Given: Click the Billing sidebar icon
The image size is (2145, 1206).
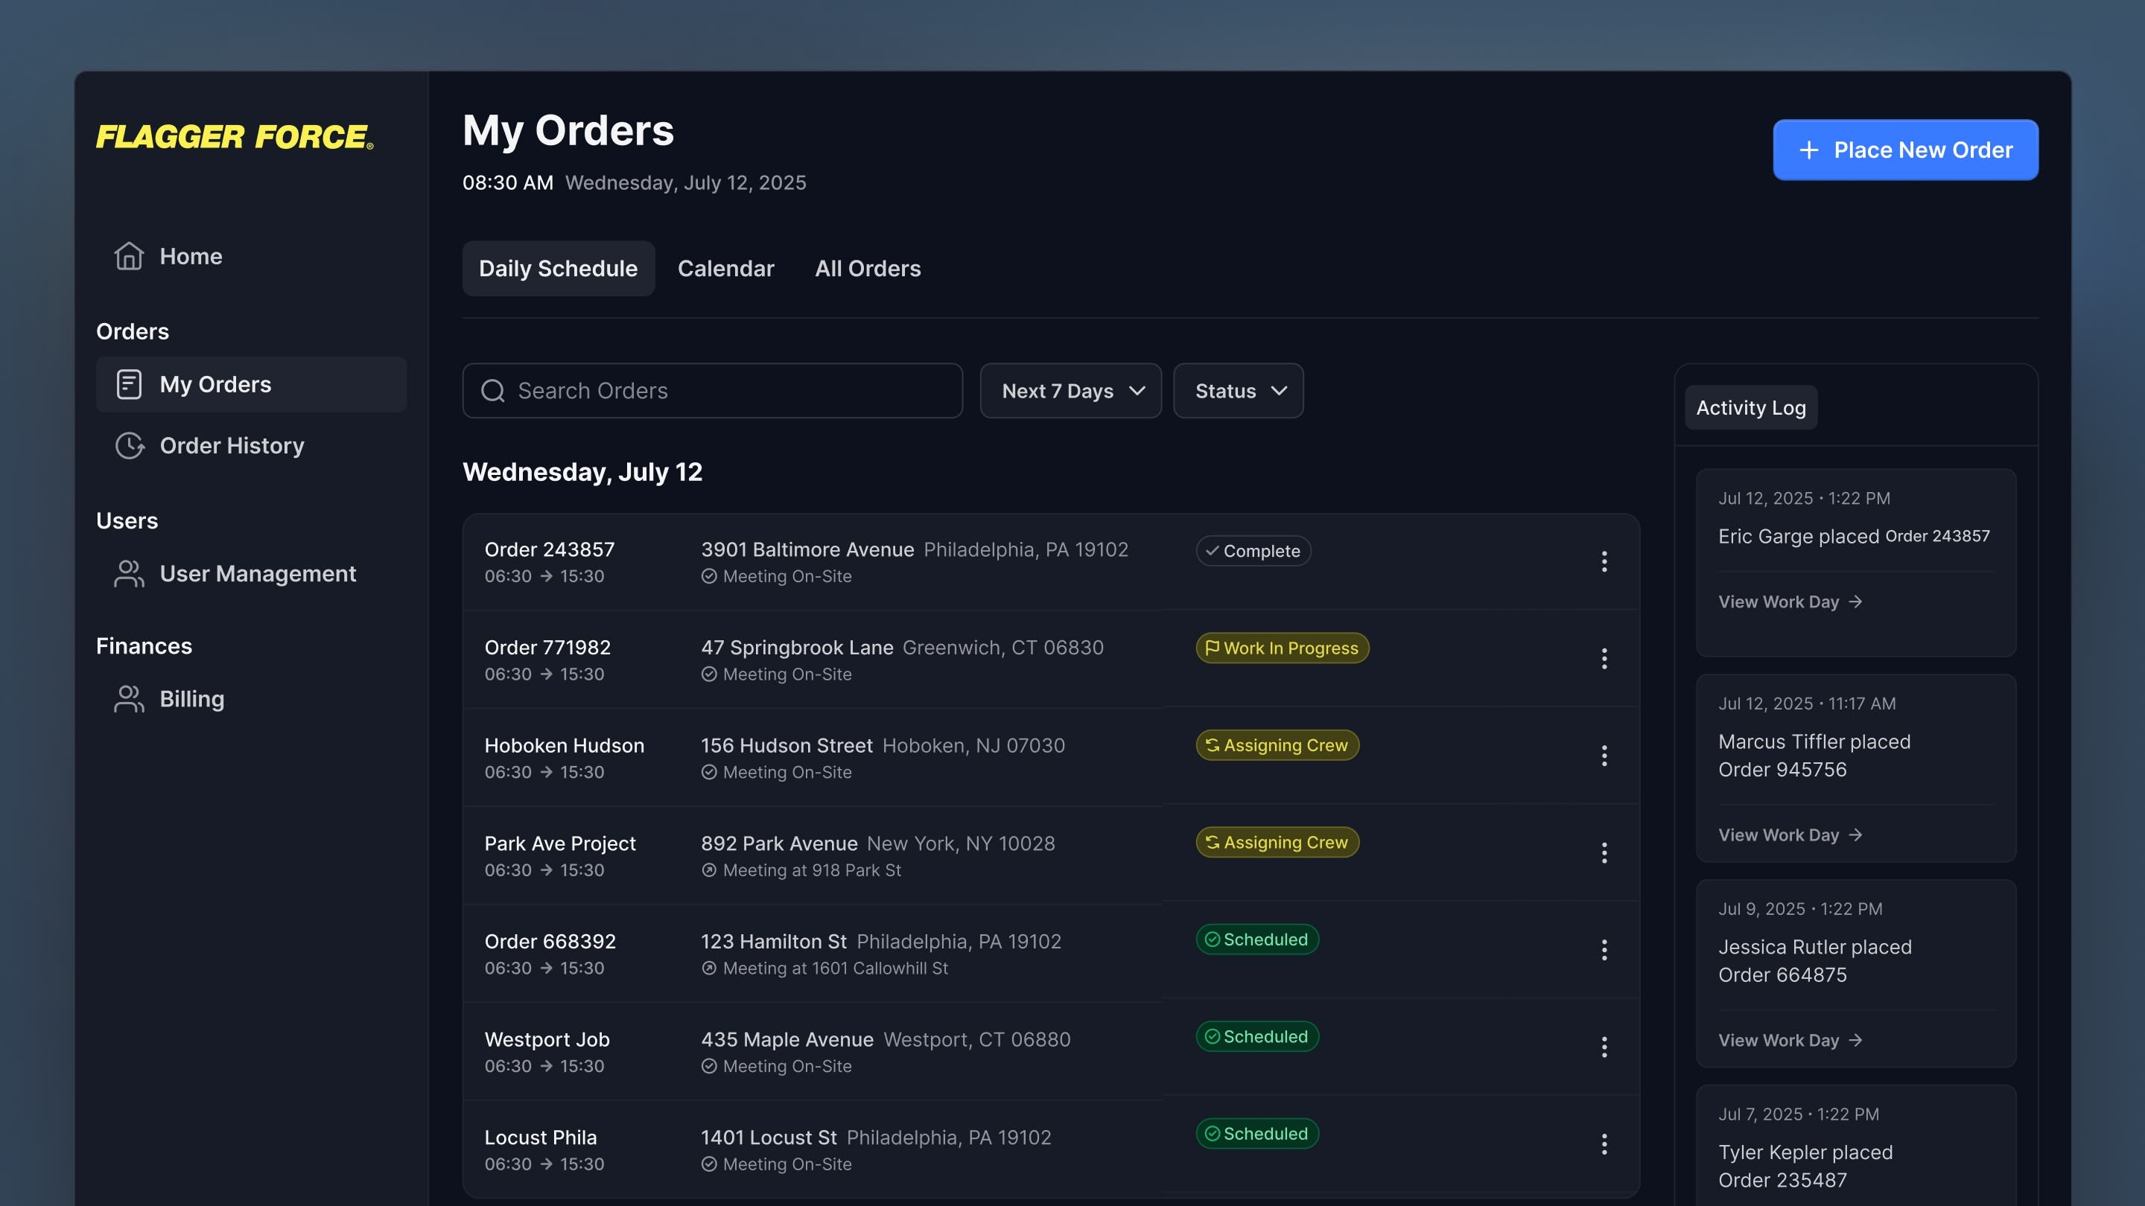Looking at the screenshot, I should [x=129, y=699].
